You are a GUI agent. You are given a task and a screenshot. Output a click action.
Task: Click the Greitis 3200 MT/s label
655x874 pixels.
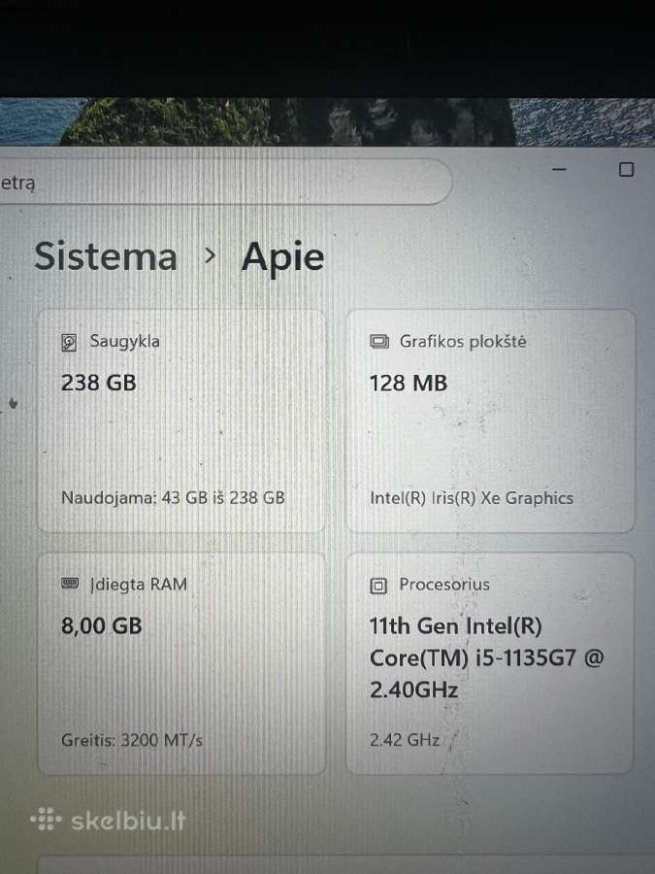(132, 740)
